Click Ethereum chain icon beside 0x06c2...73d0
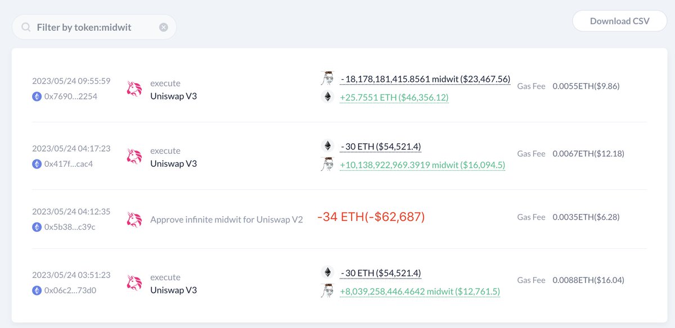This screenshot has width=675, height=328. (x=37, y=290)
